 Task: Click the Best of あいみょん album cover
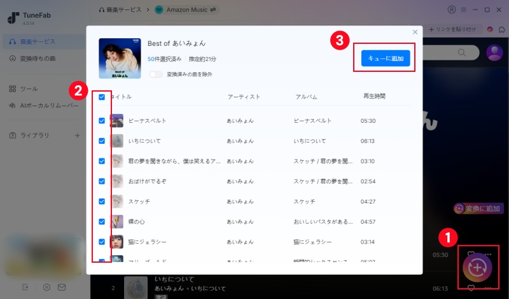(x=120, y=59)
